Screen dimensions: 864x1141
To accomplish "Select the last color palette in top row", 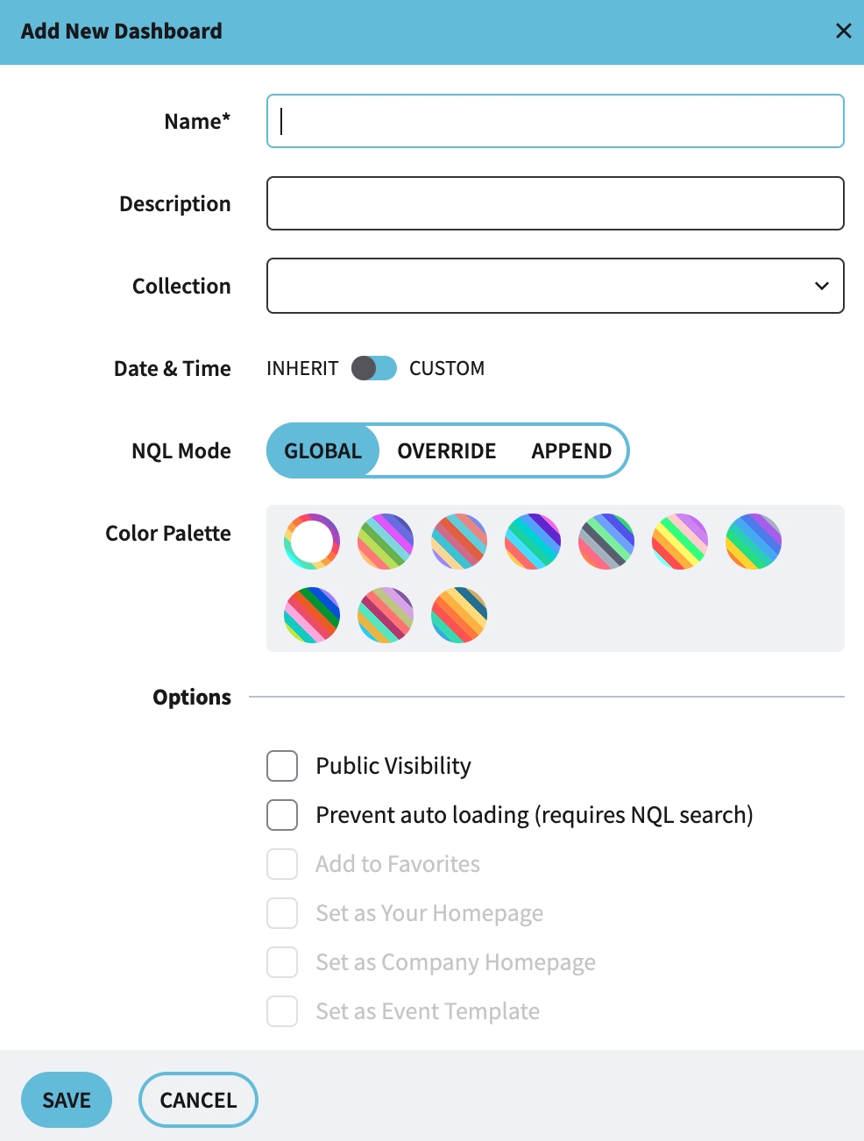I will 754,542.
